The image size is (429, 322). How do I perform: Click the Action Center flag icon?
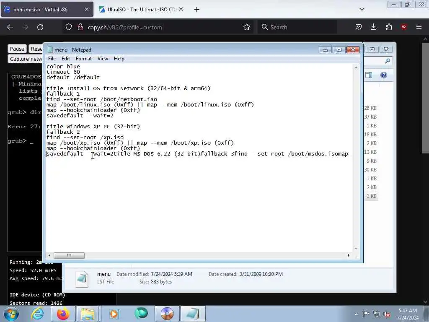[366, 314]
